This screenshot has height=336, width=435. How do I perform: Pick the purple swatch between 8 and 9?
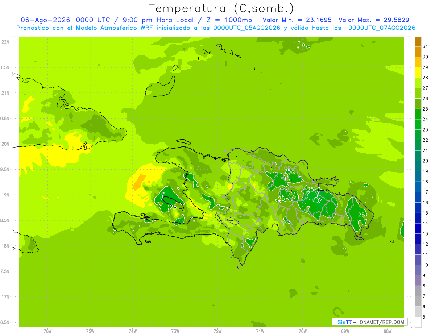pyautogui.click(x=418, y=281)
